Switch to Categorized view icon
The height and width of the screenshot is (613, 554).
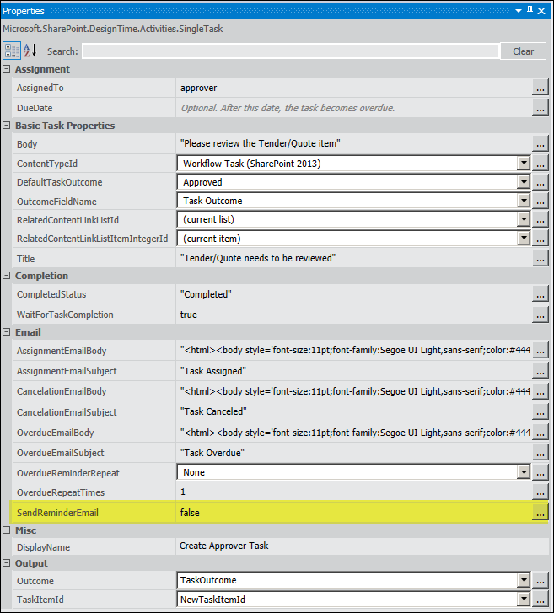pyautogui.click(x=11, y=51)
